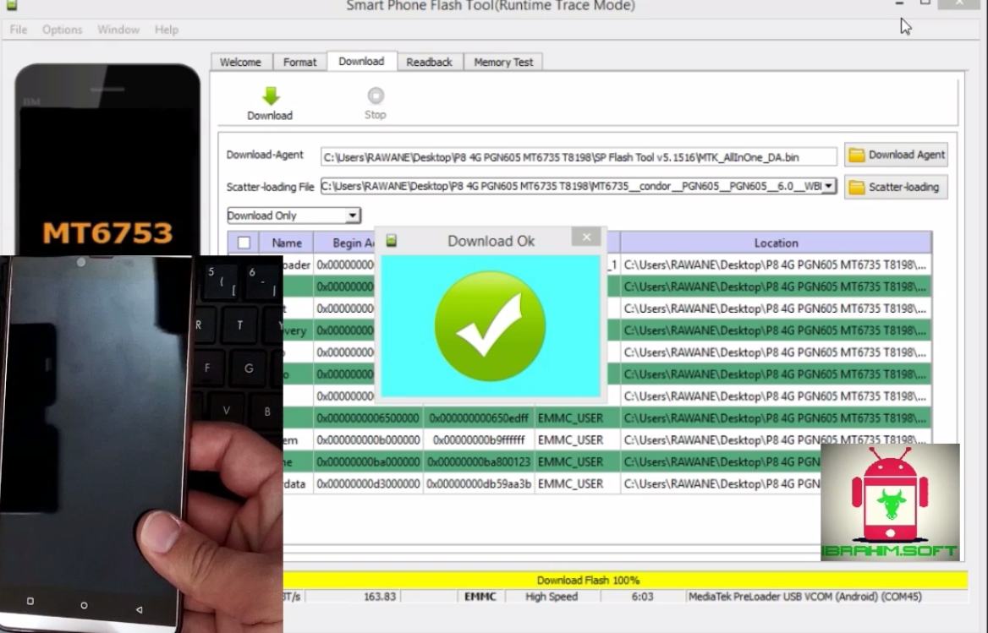Screen dimensions: 988x633
Task: Expand the Scatter-loading File path dropdown
Action: tap(829, 186)
